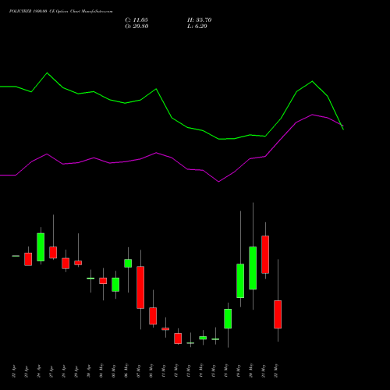Click the last red candle above 22 May
The width and height of the screenshot is (390, 390).
278,314
